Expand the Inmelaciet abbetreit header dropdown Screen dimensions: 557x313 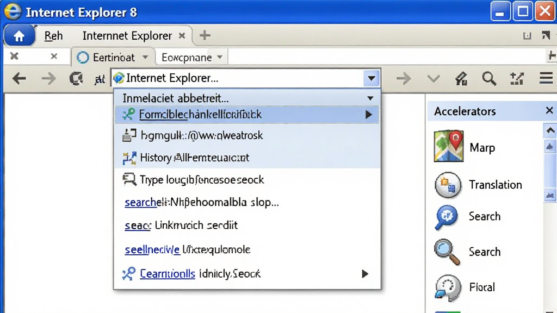pyautogui.click(x=370, y=98)
